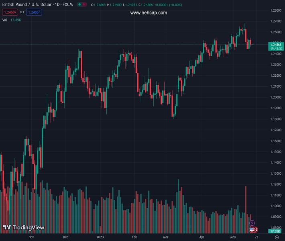Open chart settings gear in bottom-right corner
Screen dimensions: 285x241
[x=277, y=237]
